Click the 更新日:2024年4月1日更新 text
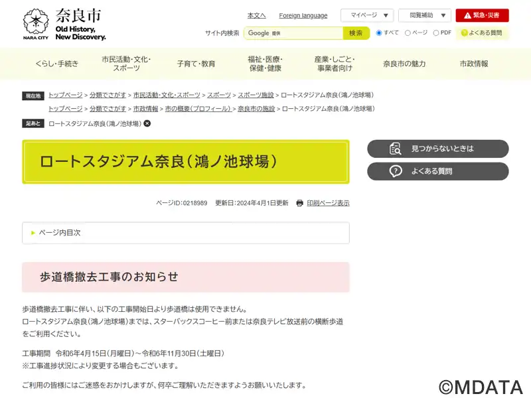Image resolution: width=531 pixels, height=398 pixels. 252,203
